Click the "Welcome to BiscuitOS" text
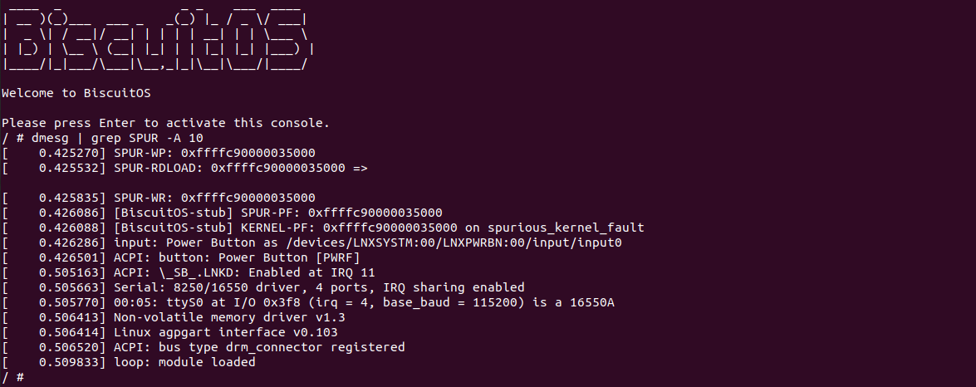 point(76,93)
